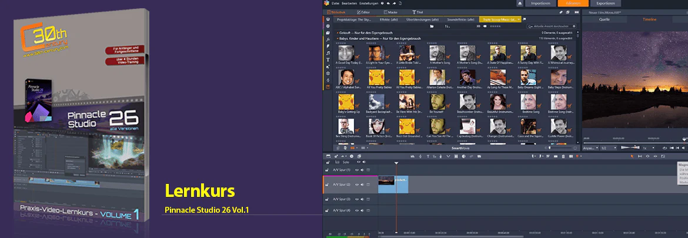
Task: Toggle visibility eye of A/V Spur (2)
Action: pos(357,185)
